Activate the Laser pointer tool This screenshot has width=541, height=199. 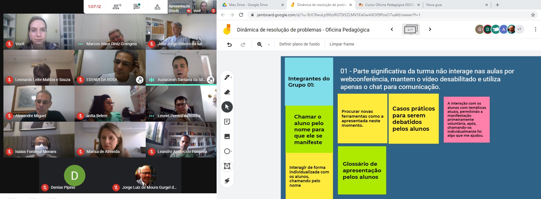(x=227, y=181)
